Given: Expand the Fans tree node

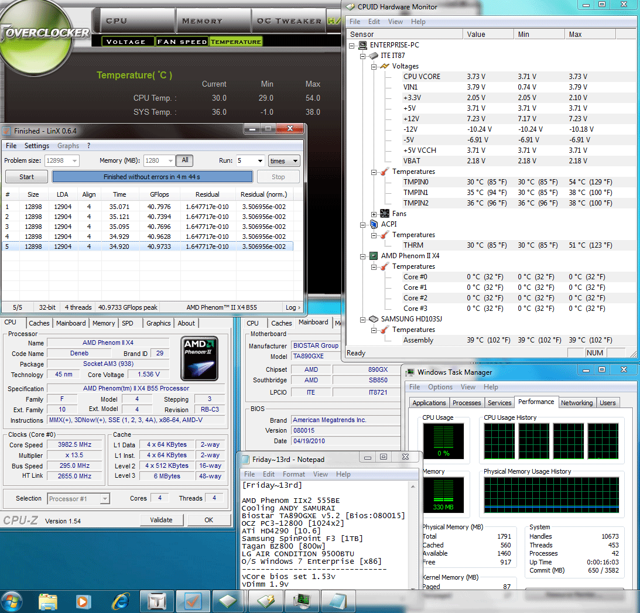Looking at the screenshot, I should (x=374, y=214).
